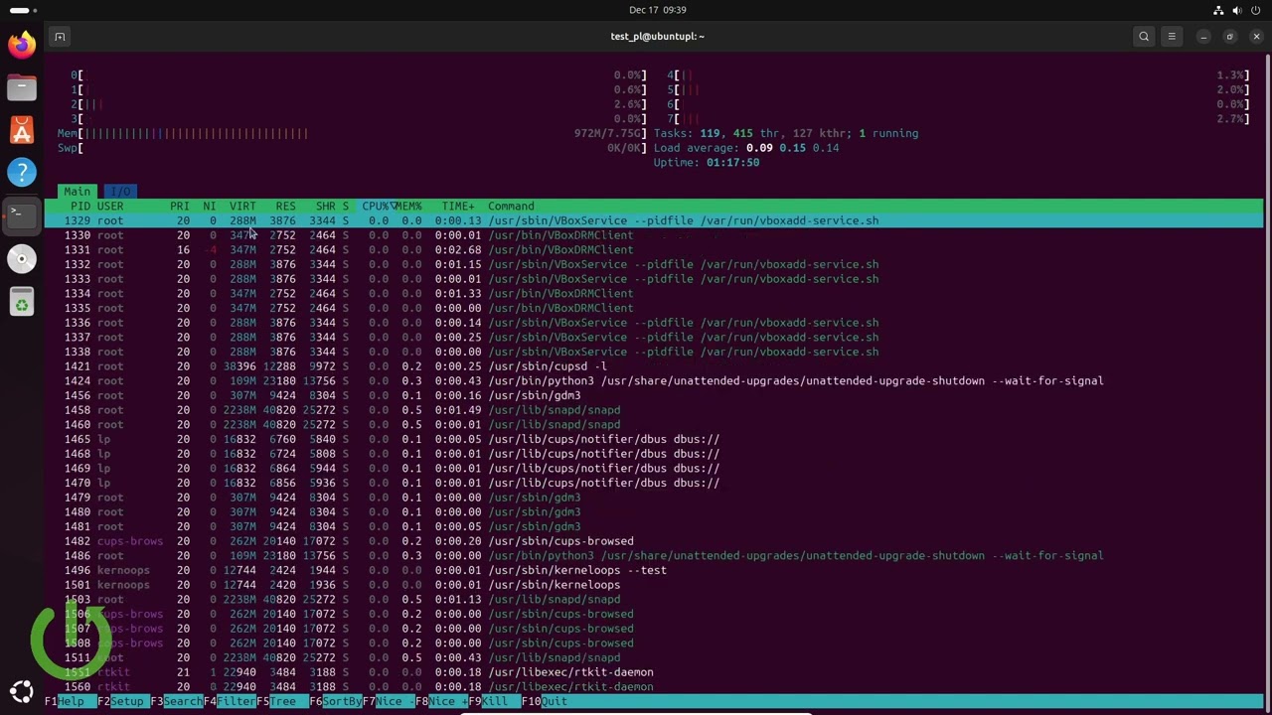1272x715 pixels.
Task: Open Files manager in the dock
Action: pos(21,87)
